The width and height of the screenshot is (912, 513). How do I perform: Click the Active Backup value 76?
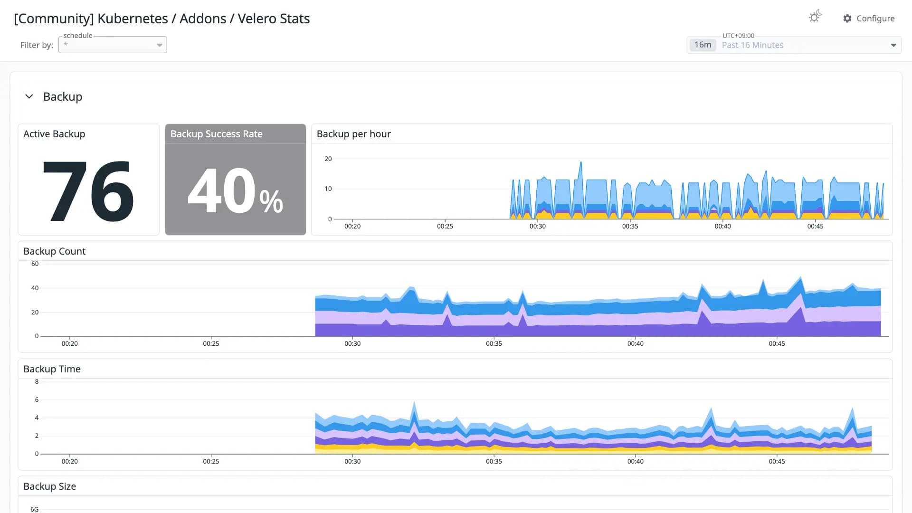click(88, 191)
